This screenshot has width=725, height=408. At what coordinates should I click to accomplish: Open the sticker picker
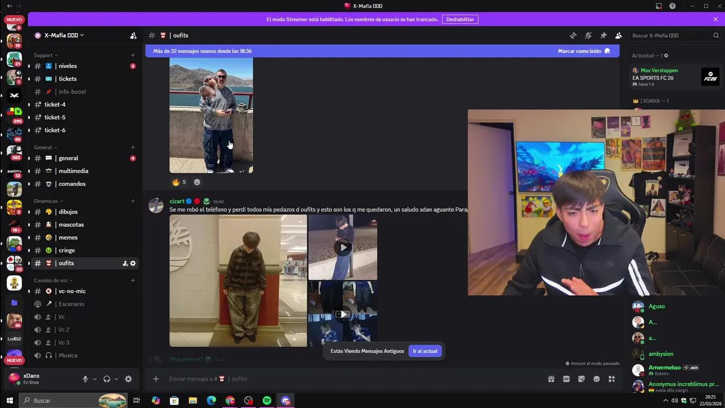pos(581,379)
